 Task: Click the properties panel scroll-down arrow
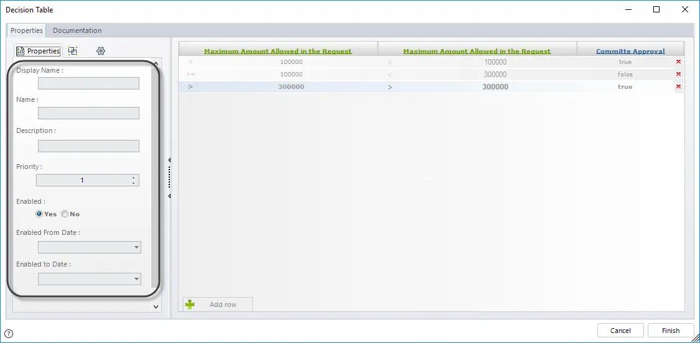[156, 306]
